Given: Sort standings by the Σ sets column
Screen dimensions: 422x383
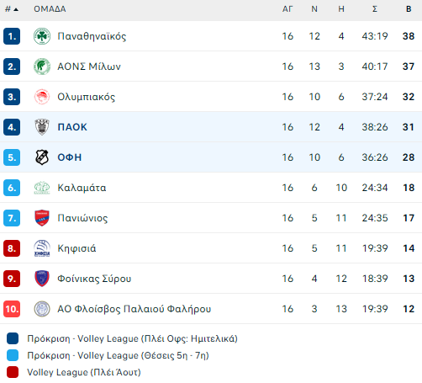Looking at the screenshot, I should click(x=375, y=9).
